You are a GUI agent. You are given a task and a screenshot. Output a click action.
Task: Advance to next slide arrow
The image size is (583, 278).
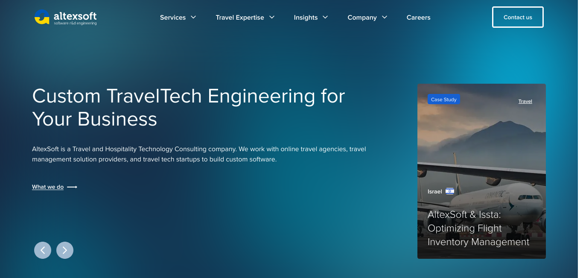tap(65, 250)
